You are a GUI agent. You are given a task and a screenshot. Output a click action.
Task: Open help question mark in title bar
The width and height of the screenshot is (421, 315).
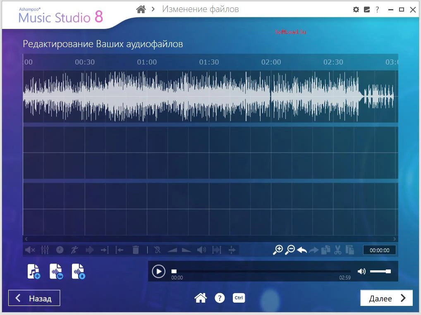pyautogui.click(x=378, y=10)
